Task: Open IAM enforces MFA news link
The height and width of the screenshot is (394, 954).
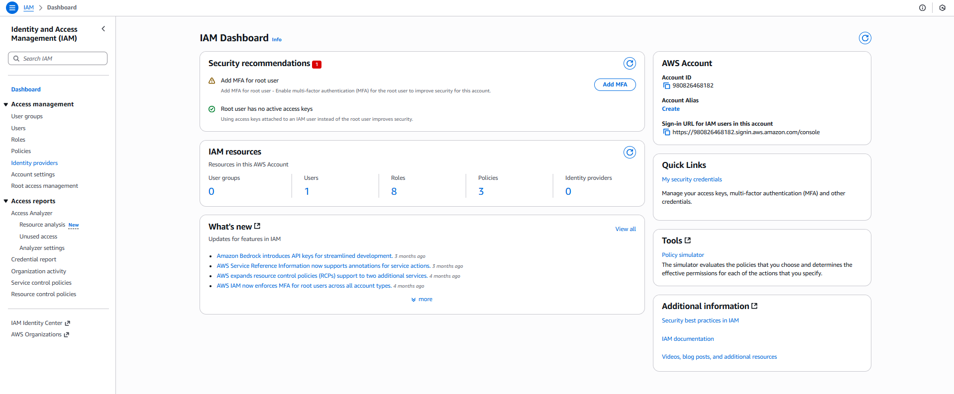Action: tap(304, 286)
